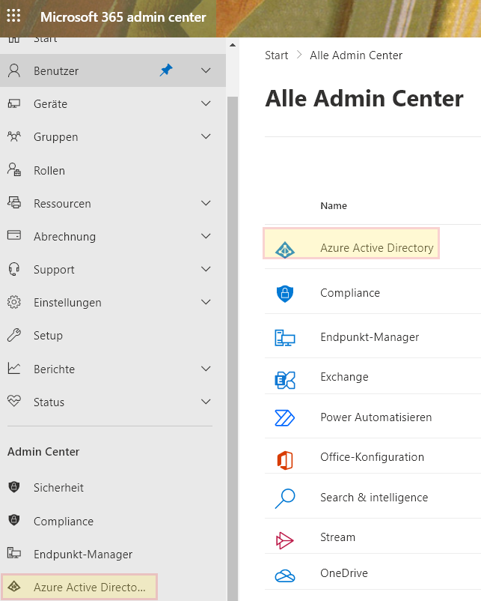Click the Search & intelligence magnifier icon
This screenshot has height=601, width=481.
point(285,498)
